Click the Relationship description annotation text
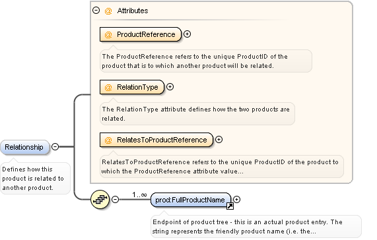 point(33,178)
